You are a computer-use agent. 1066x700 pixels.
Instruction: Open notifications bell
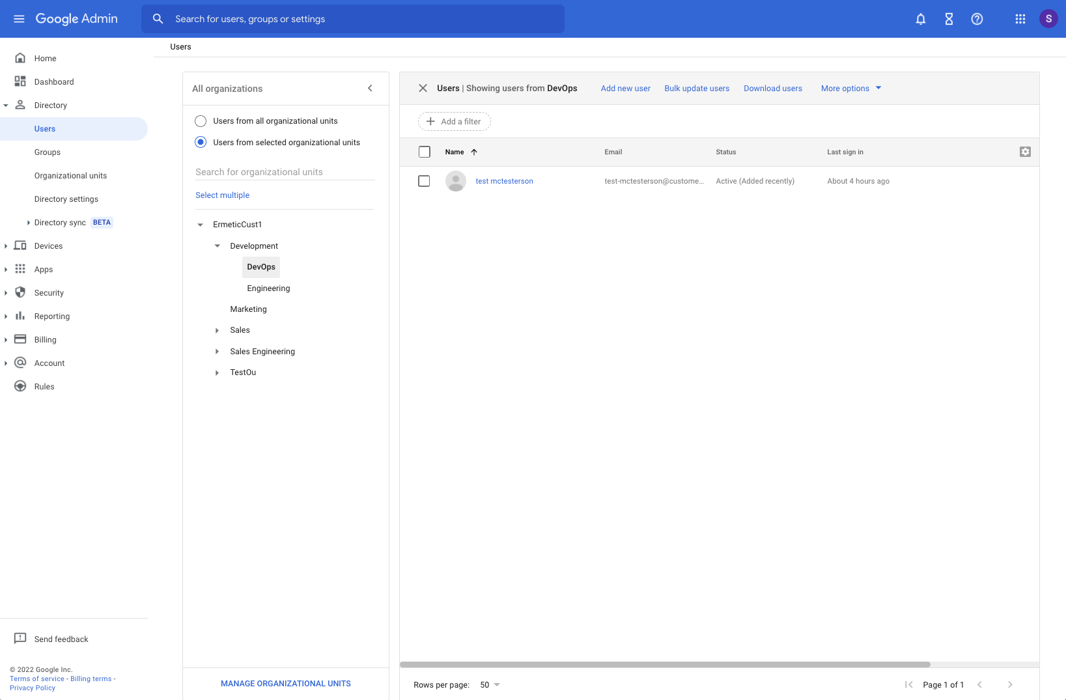point(921,19)
